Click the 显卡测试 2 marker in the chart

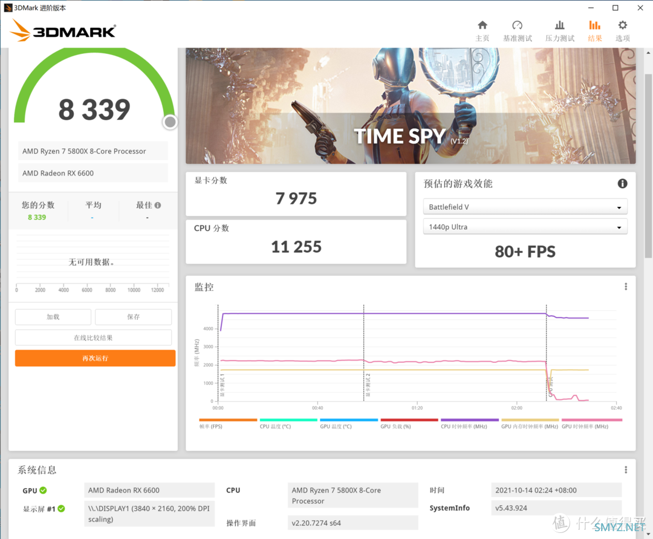pyautogui.click(x=368, y=385)
